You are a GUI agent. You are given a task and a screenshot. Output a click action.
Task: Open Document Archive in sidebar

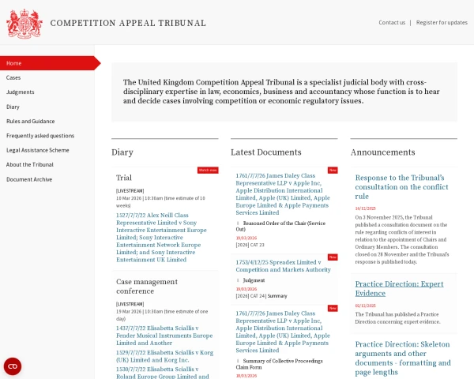[x=29, y=179]
